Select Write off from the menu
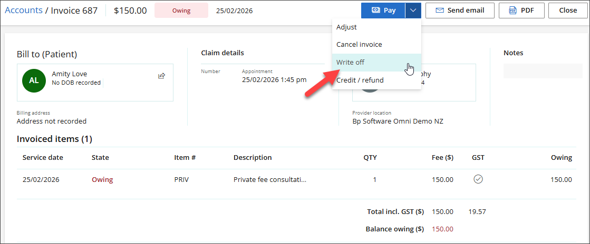This screenshot has width=590, height=244. 350,62
